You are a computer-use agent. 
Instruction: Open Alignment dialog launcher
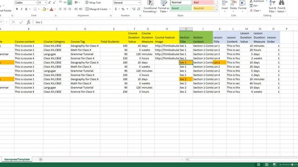111,15
